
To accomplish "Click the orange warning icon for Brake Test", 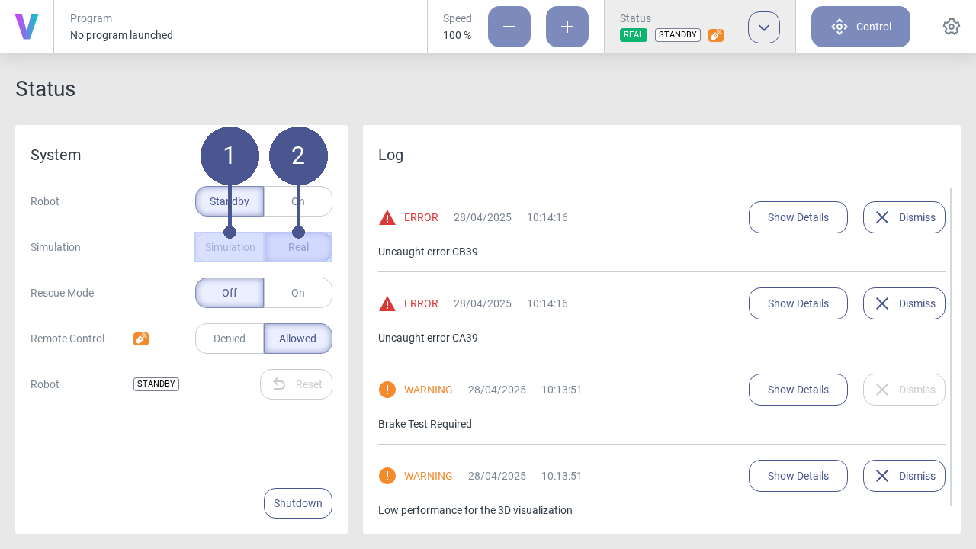I will 387,390.
